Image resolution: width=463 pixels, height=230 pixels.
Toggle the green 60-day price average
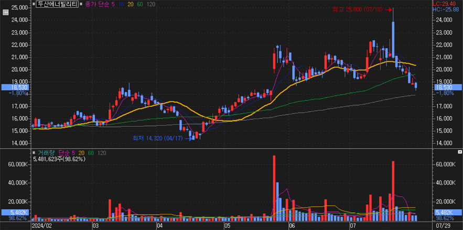coord(140,4)
